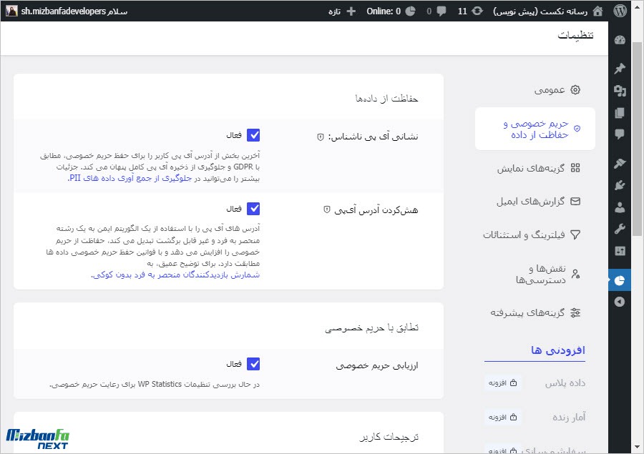Open Posts pushpin icon in sidebar

click(620, 68)
